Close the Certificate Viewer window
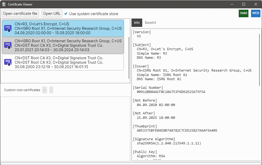 click(x=256, y=4)
